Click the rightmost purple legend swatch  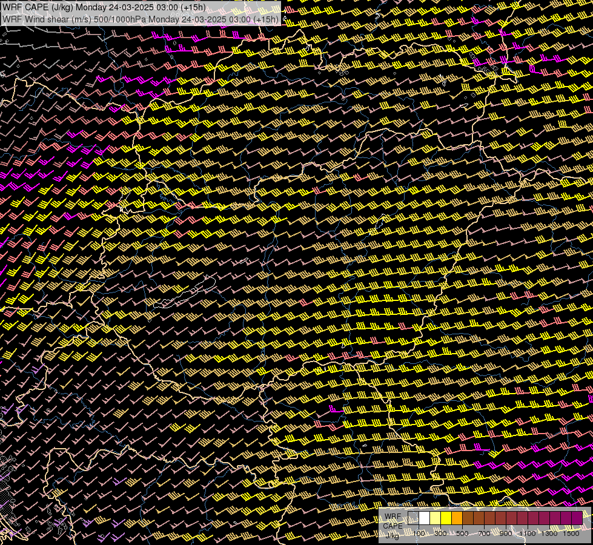click(577, 518)
